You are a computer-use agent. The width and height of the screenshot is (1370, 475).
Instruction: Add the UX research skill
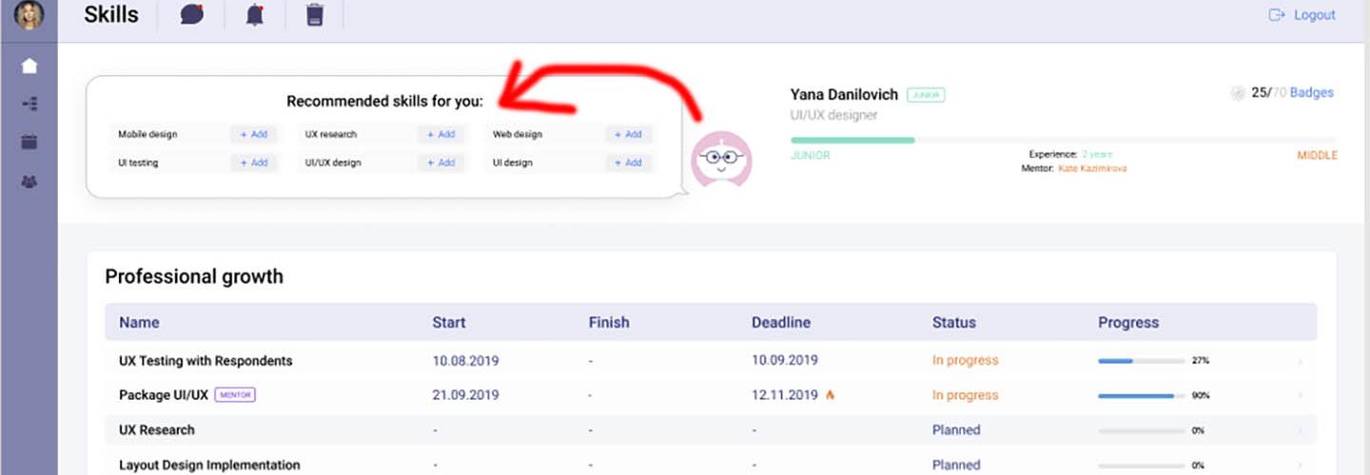(x=440, y=135)
